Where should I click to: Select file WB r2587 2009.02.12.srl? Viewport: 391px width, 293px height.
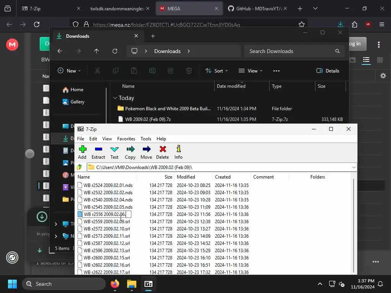[107, 243]
